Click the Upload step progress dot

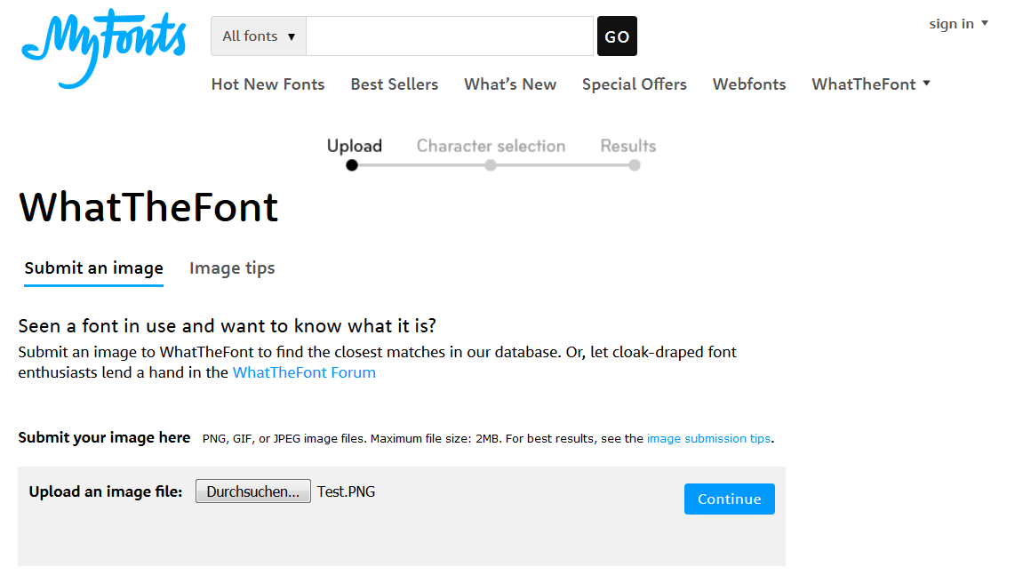pos(352,165)
